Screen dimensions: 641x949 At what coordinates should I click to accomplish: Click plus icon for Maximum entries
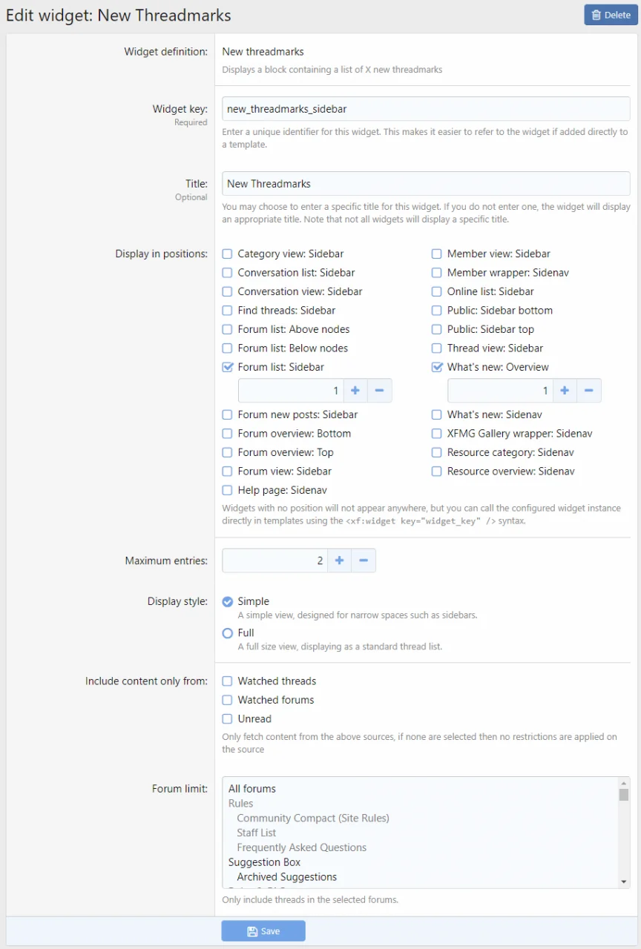point(339,561)
